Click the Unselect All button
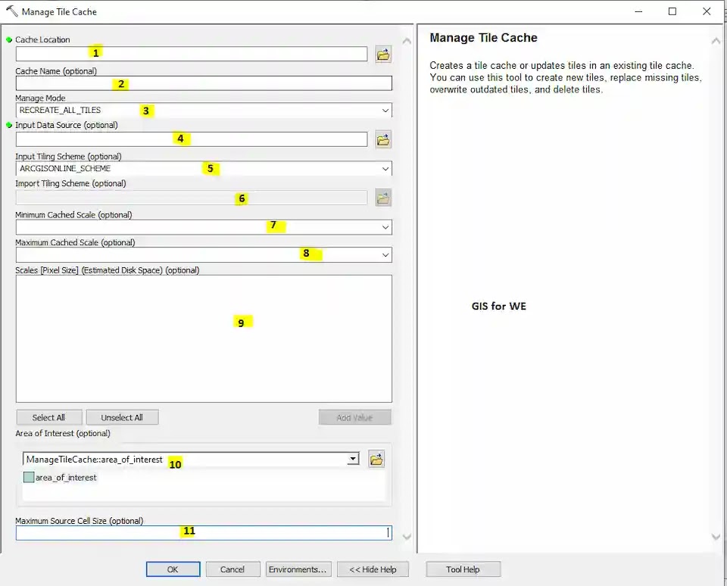The height and width of the screenshot is (586, 727). click(x=122, y=417)
